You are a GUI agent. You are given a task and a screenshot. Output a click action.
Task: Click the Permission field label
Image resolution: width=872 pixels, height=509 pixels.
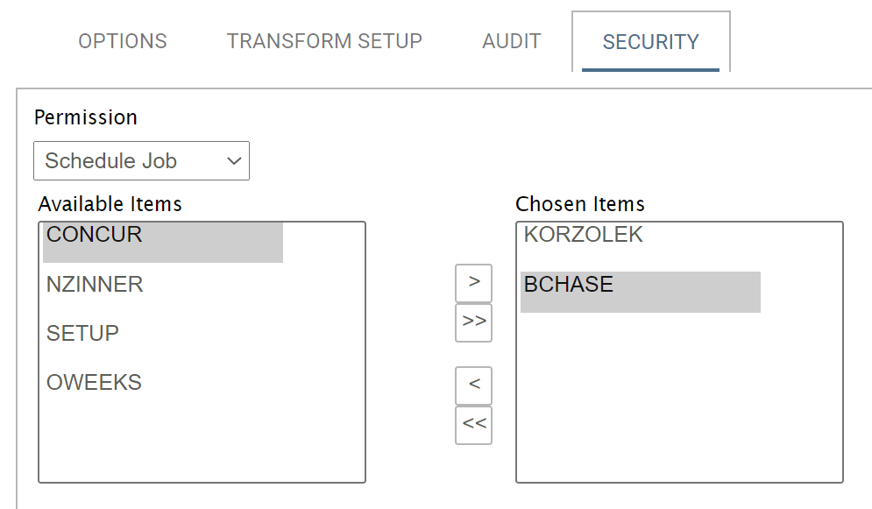coord(86,117)
